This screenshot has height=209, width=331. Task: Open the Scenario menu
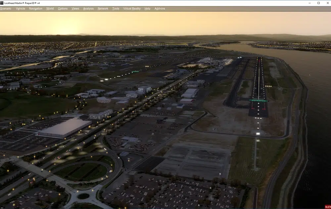(x=6, y=9)
